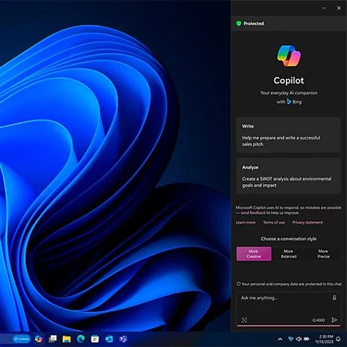The image size is (347, 347).
Task: Open File Explorer from the taskbar
Action: pos(67,339)
